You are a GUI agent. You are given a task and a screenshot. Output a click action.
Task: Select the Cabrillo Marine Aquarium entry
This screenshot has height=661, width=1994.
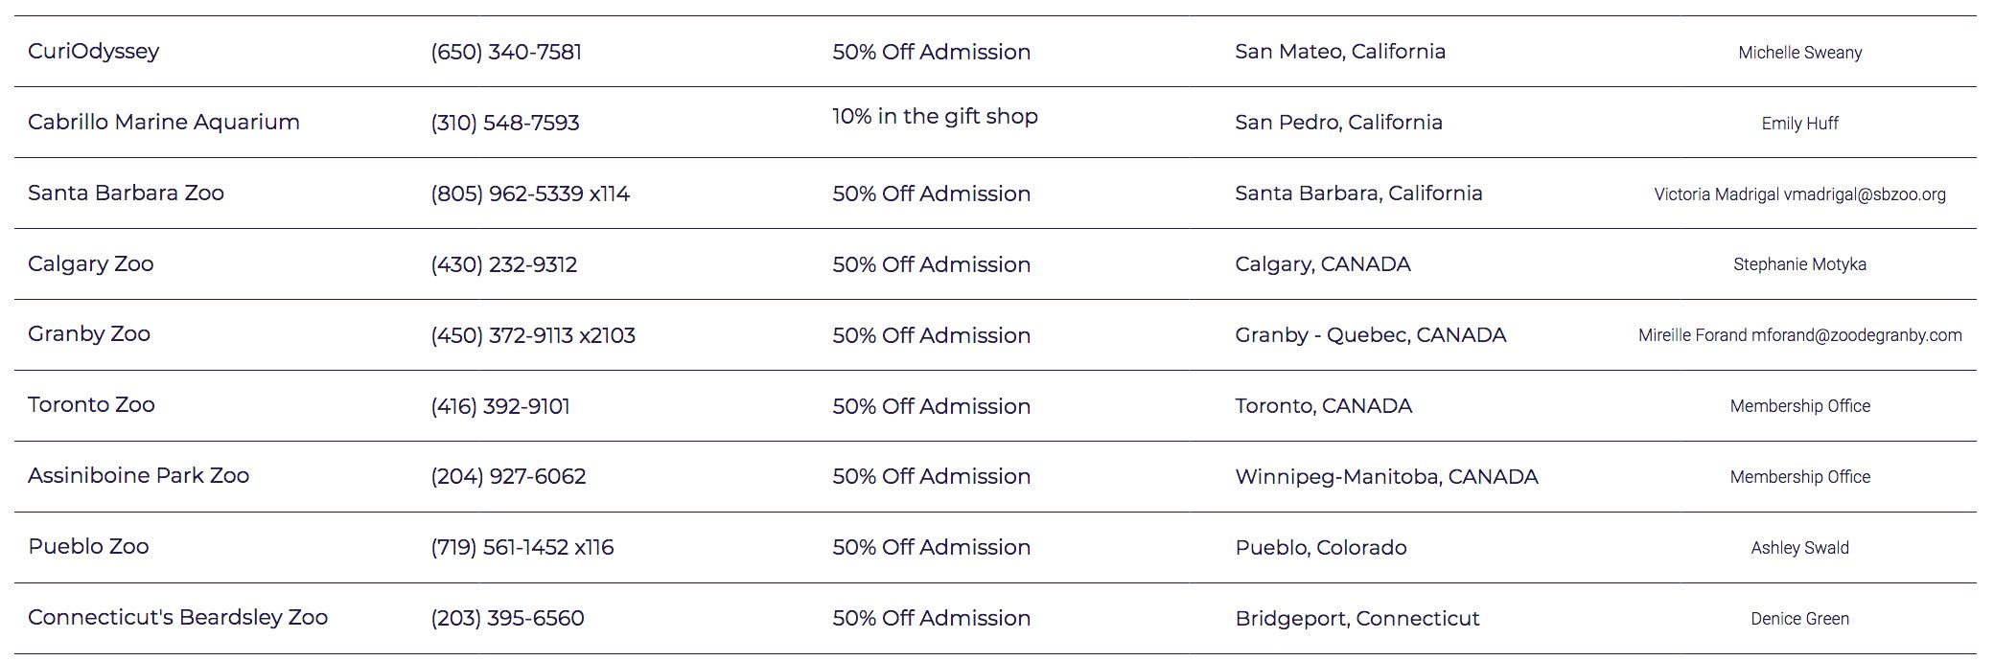[x=164, y=123]
